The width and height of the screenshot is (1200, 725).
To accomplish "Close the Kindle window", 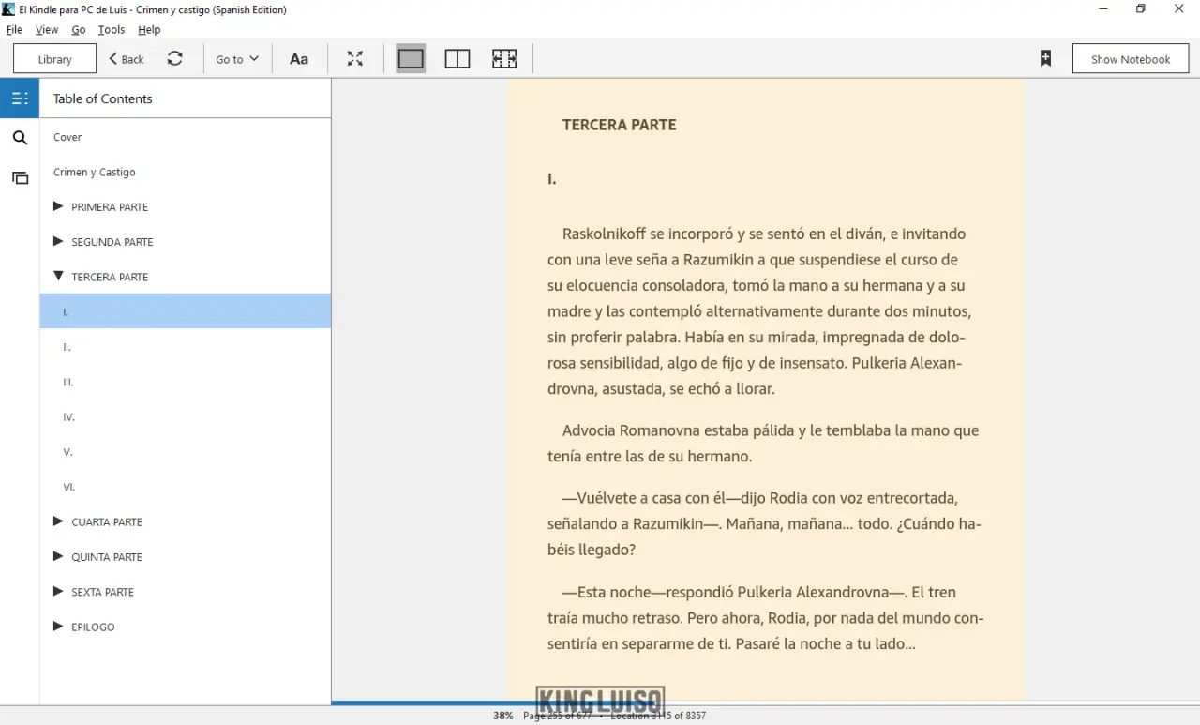I will click(x=1179, y=9).
